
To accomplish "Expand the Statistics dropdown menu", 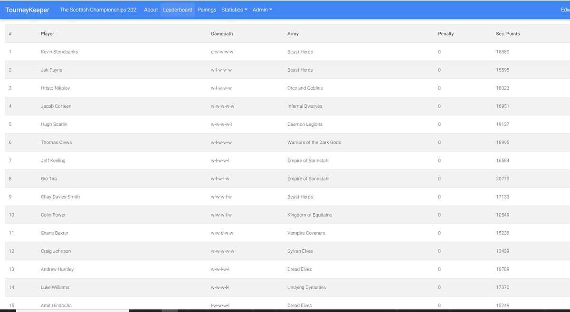I will pos(234,10).
